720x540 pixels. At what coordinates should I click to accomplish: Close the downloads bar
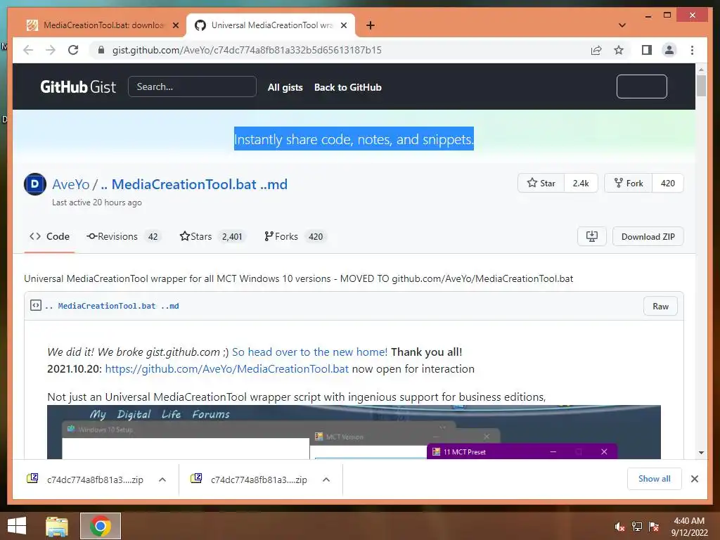pyautogui.click(x=694, y=479)
